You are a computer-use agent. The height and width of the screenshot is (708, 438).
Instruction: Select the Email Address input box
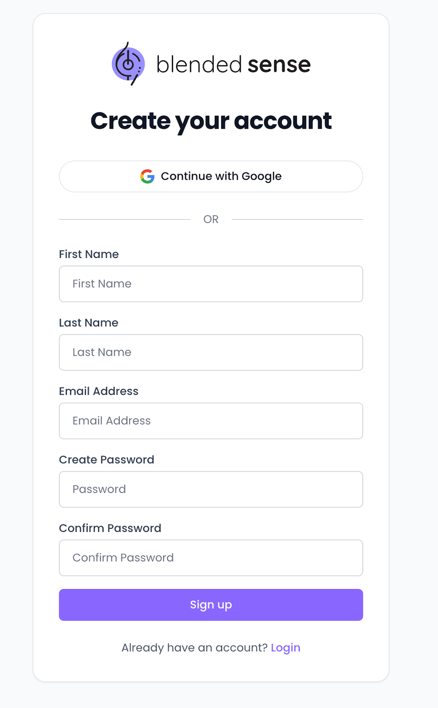(x=211, y=421)
